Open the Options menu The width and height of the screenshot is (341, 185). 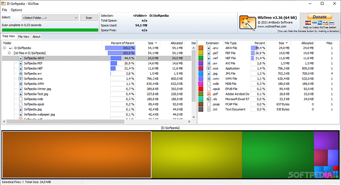pos(16,10)
